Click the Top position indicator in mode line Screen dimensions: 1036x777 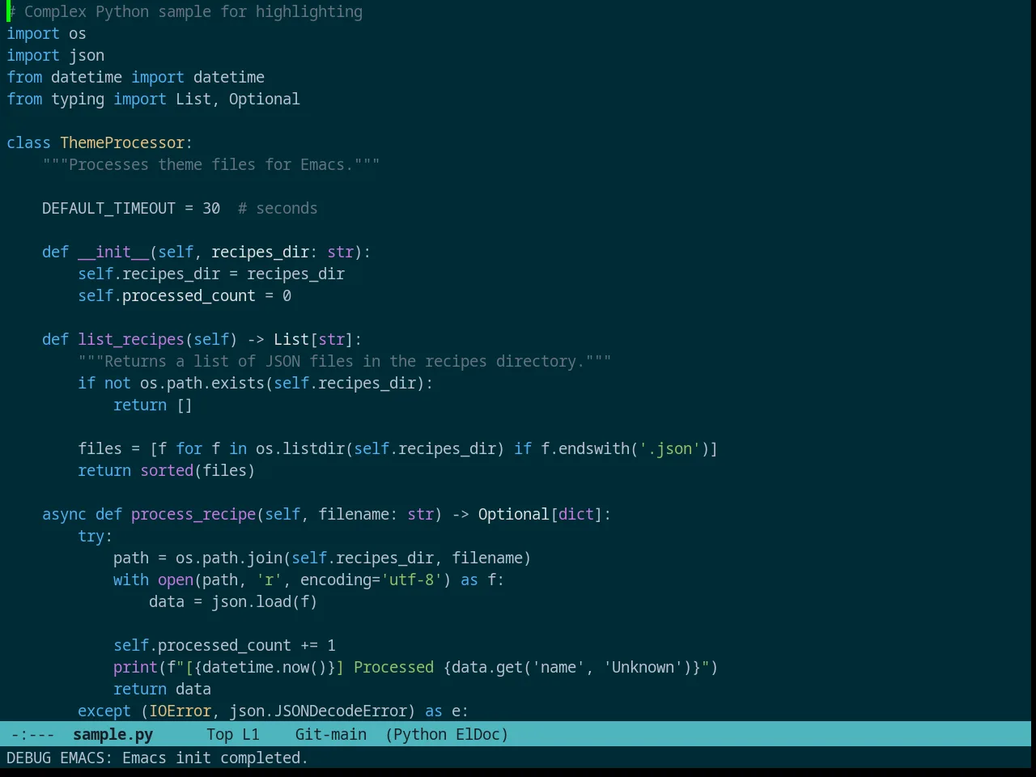[x=219, y=734]
